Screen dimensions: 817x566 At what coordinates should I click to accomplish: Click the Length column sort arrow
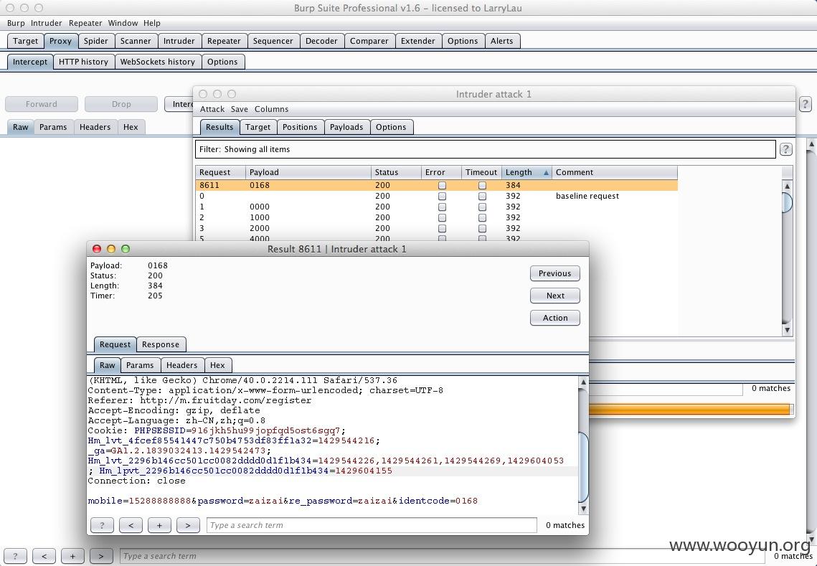546,172
